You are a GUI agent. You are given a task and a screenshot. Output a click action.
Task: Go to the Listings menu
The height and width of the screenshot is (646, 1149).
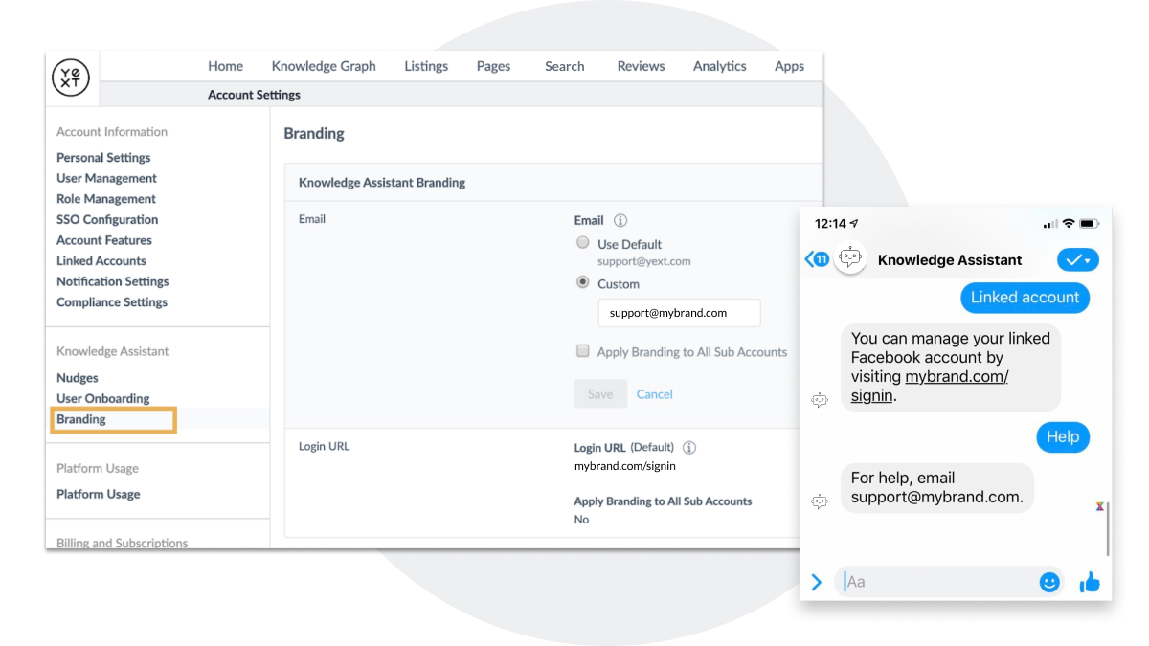[426, 66]
